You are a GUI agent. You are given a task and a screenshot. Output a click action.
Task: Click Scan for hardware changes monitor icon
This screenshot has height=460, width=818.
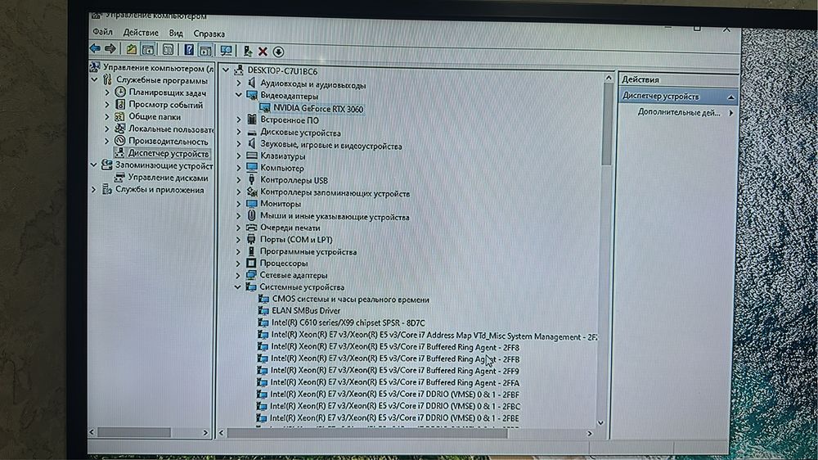226,51
